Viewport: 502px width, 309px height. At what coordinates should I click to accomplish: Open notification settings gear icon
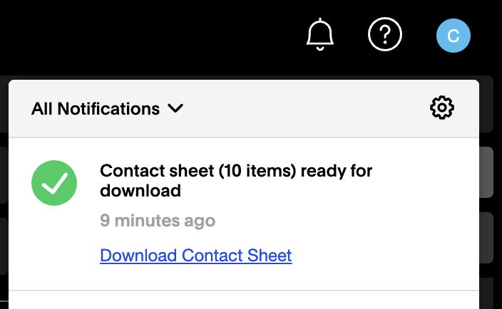tap(442, 108)
